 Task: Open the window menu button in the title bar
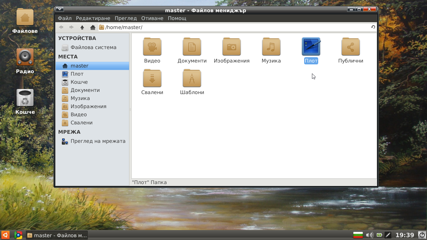(x=60, y=9)
